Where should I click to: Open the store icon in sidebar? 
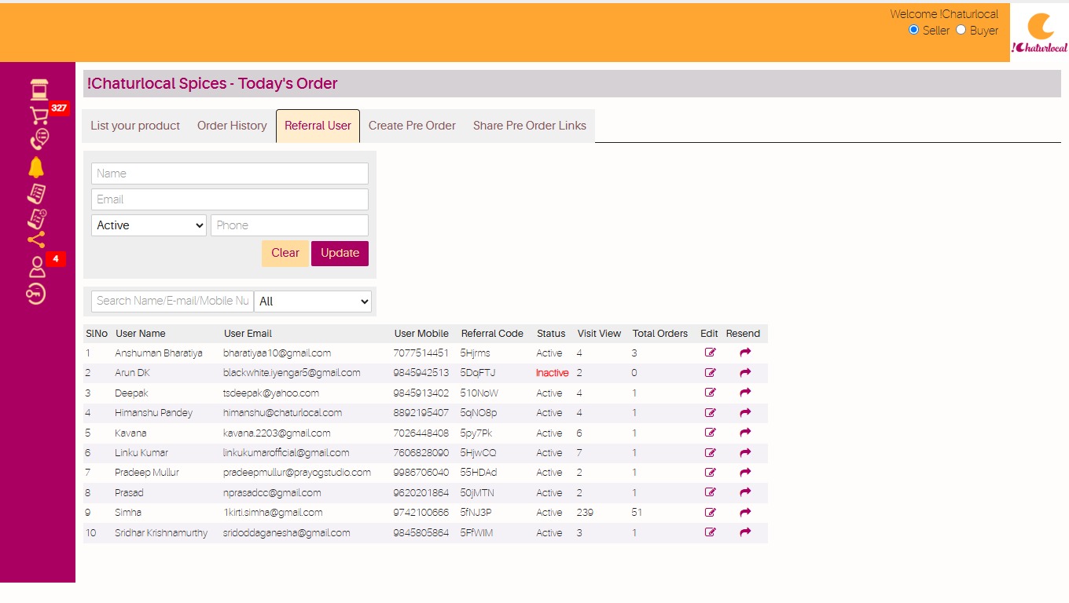(x=38, y=89)
